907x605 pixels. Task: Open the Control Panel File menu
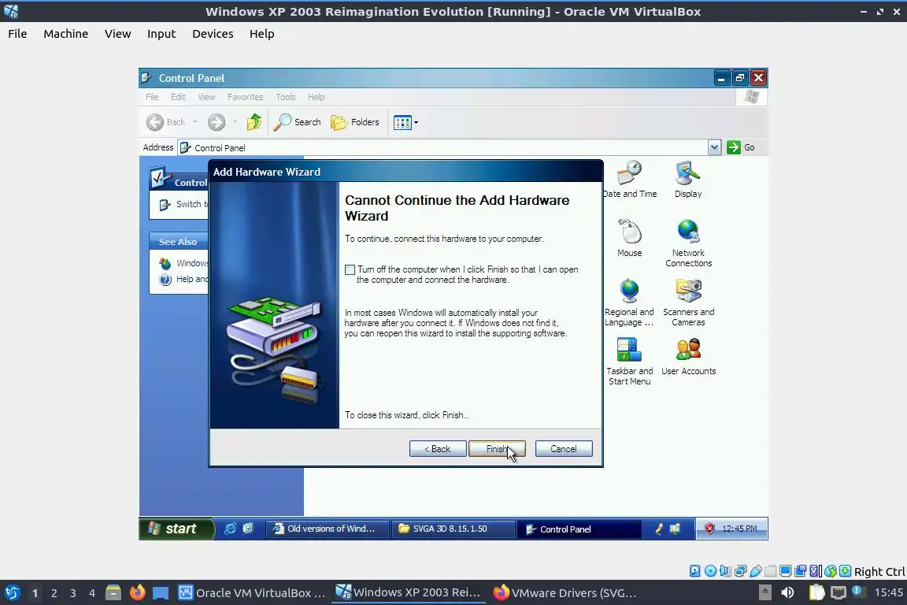[x=152, y=97]
